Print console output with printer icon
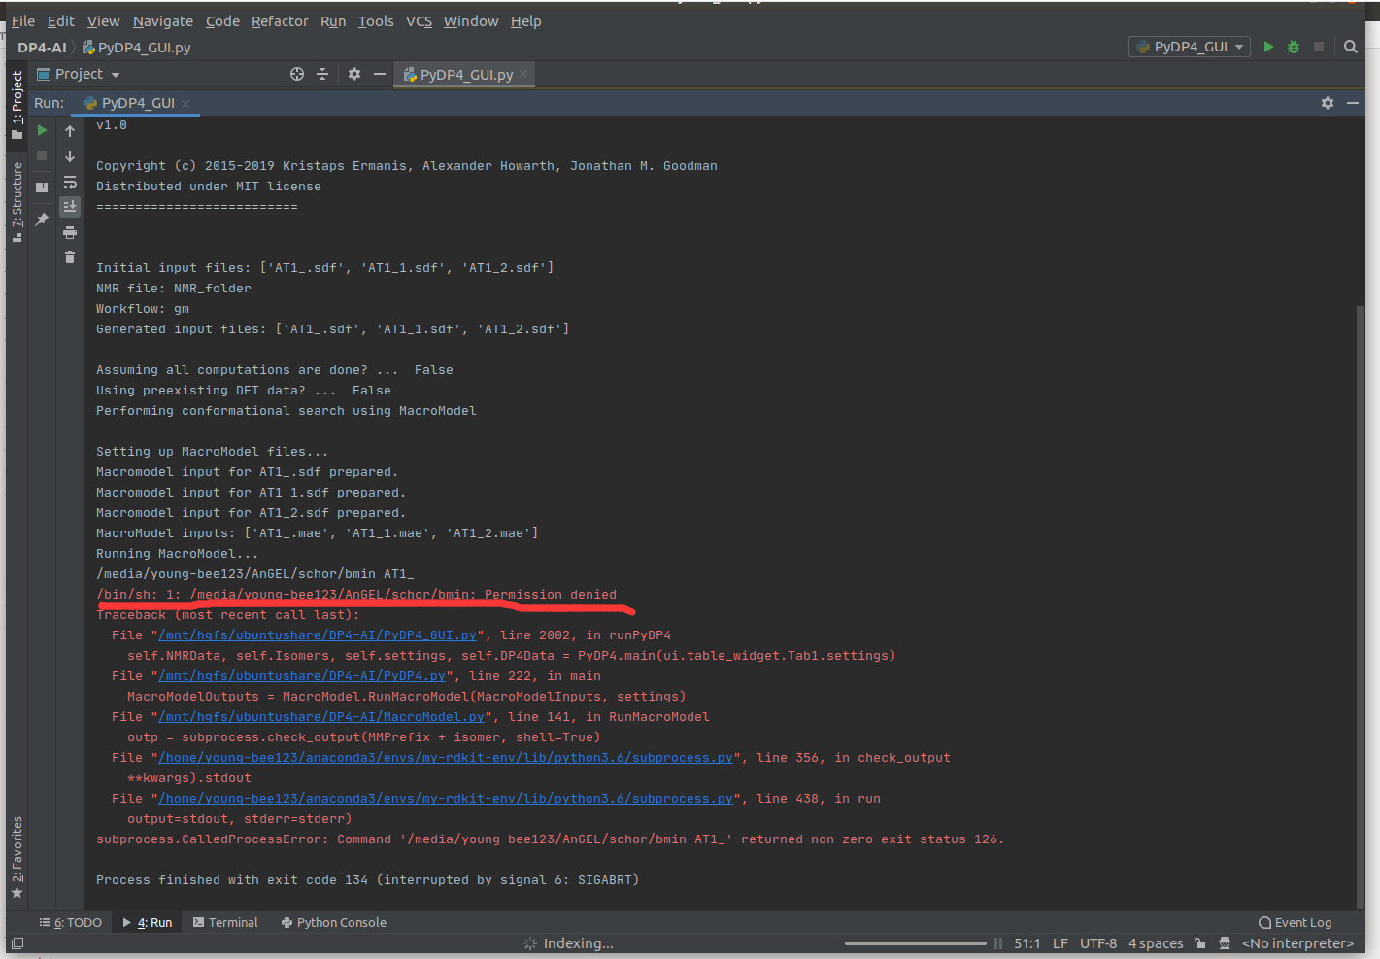Screen dimensions: 1380x959 coord(70,232)
